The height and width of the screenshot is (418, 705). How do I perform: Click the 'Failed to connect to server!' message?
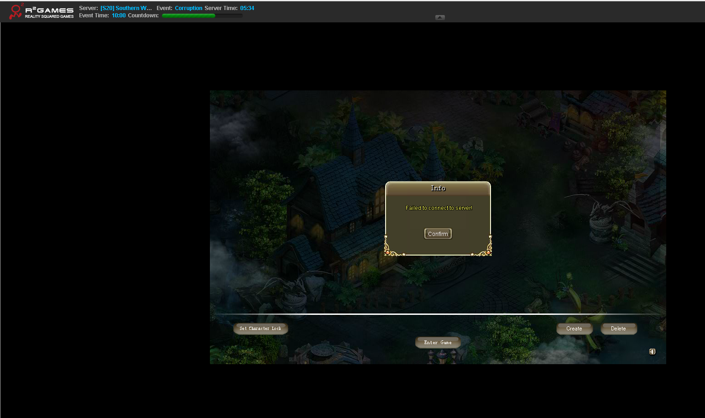pos(439,208)
